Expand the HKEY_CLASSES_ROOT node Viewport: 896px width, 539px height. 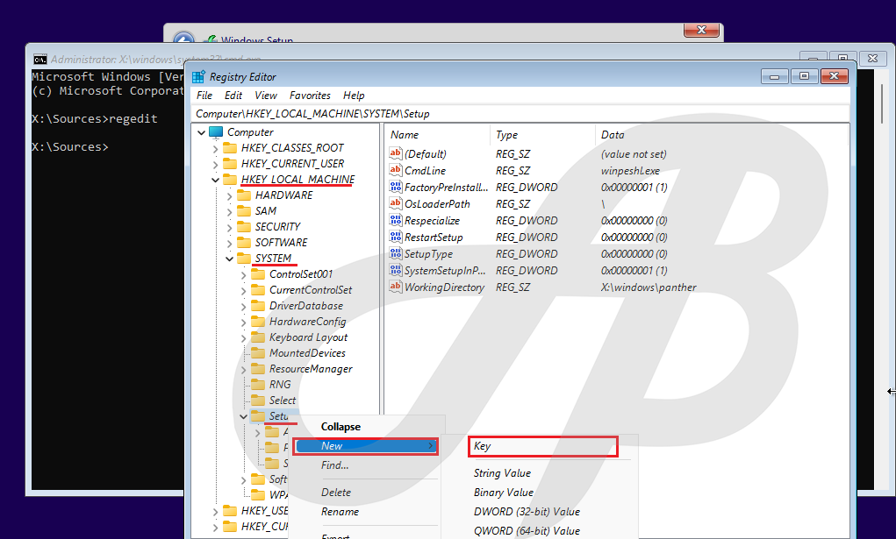point(215,149)
